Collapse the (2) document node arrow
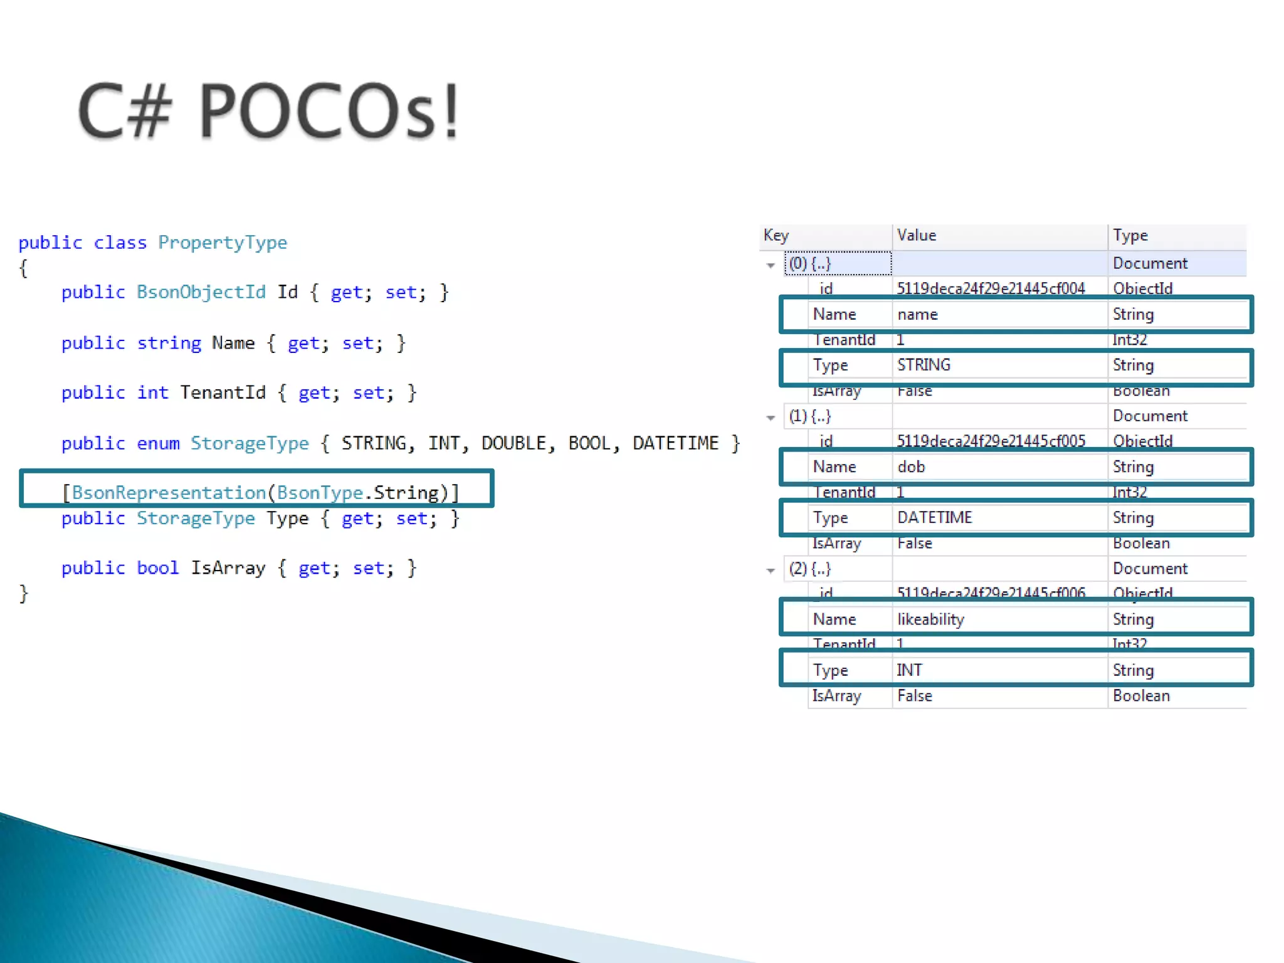 [x=771, y=571]
